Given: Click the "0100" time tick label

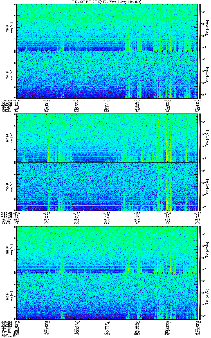Looking at the screenshot, I should 46,334.
